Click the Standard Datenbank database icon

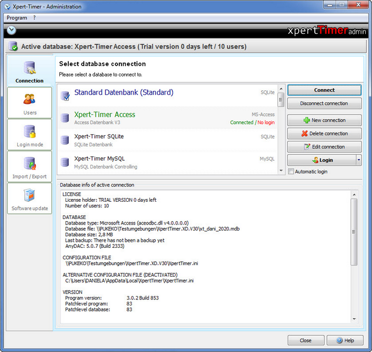[65, 96]
